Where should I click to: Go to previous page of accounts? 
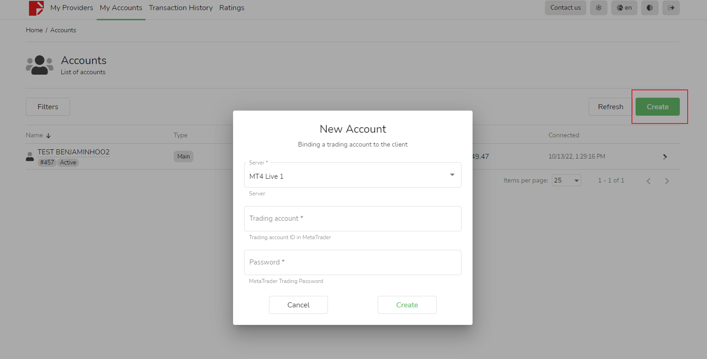click(648, 181)
